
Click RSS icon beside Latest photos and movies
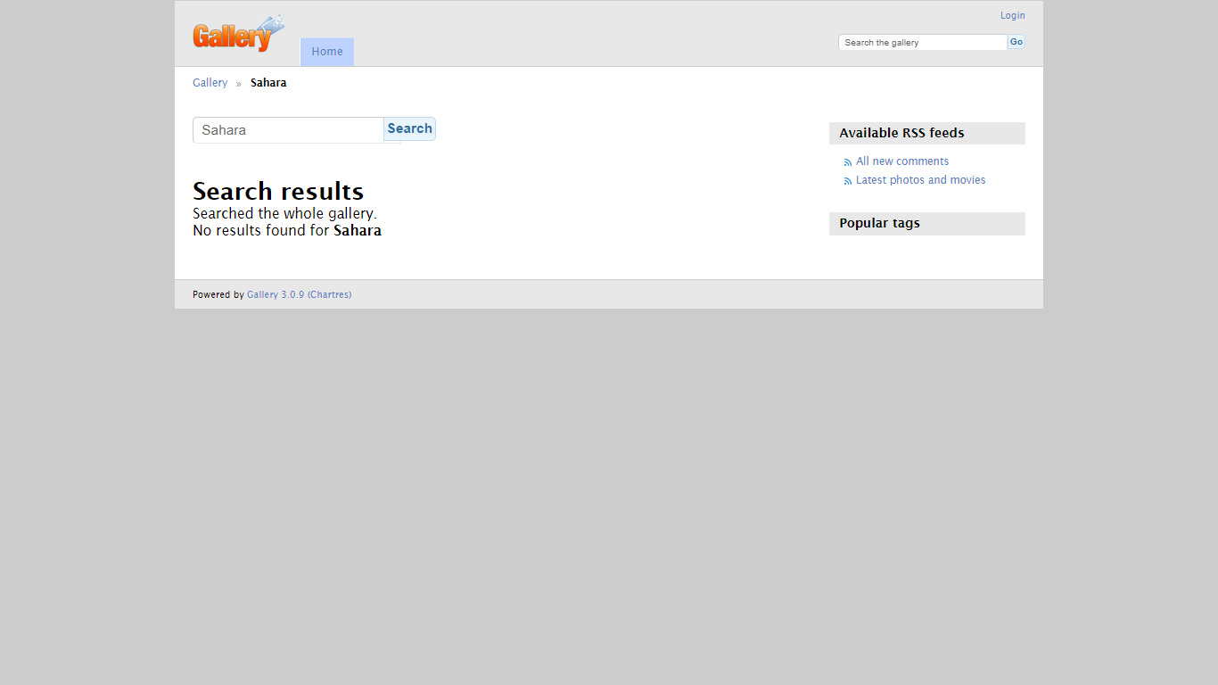click(848, 181)
